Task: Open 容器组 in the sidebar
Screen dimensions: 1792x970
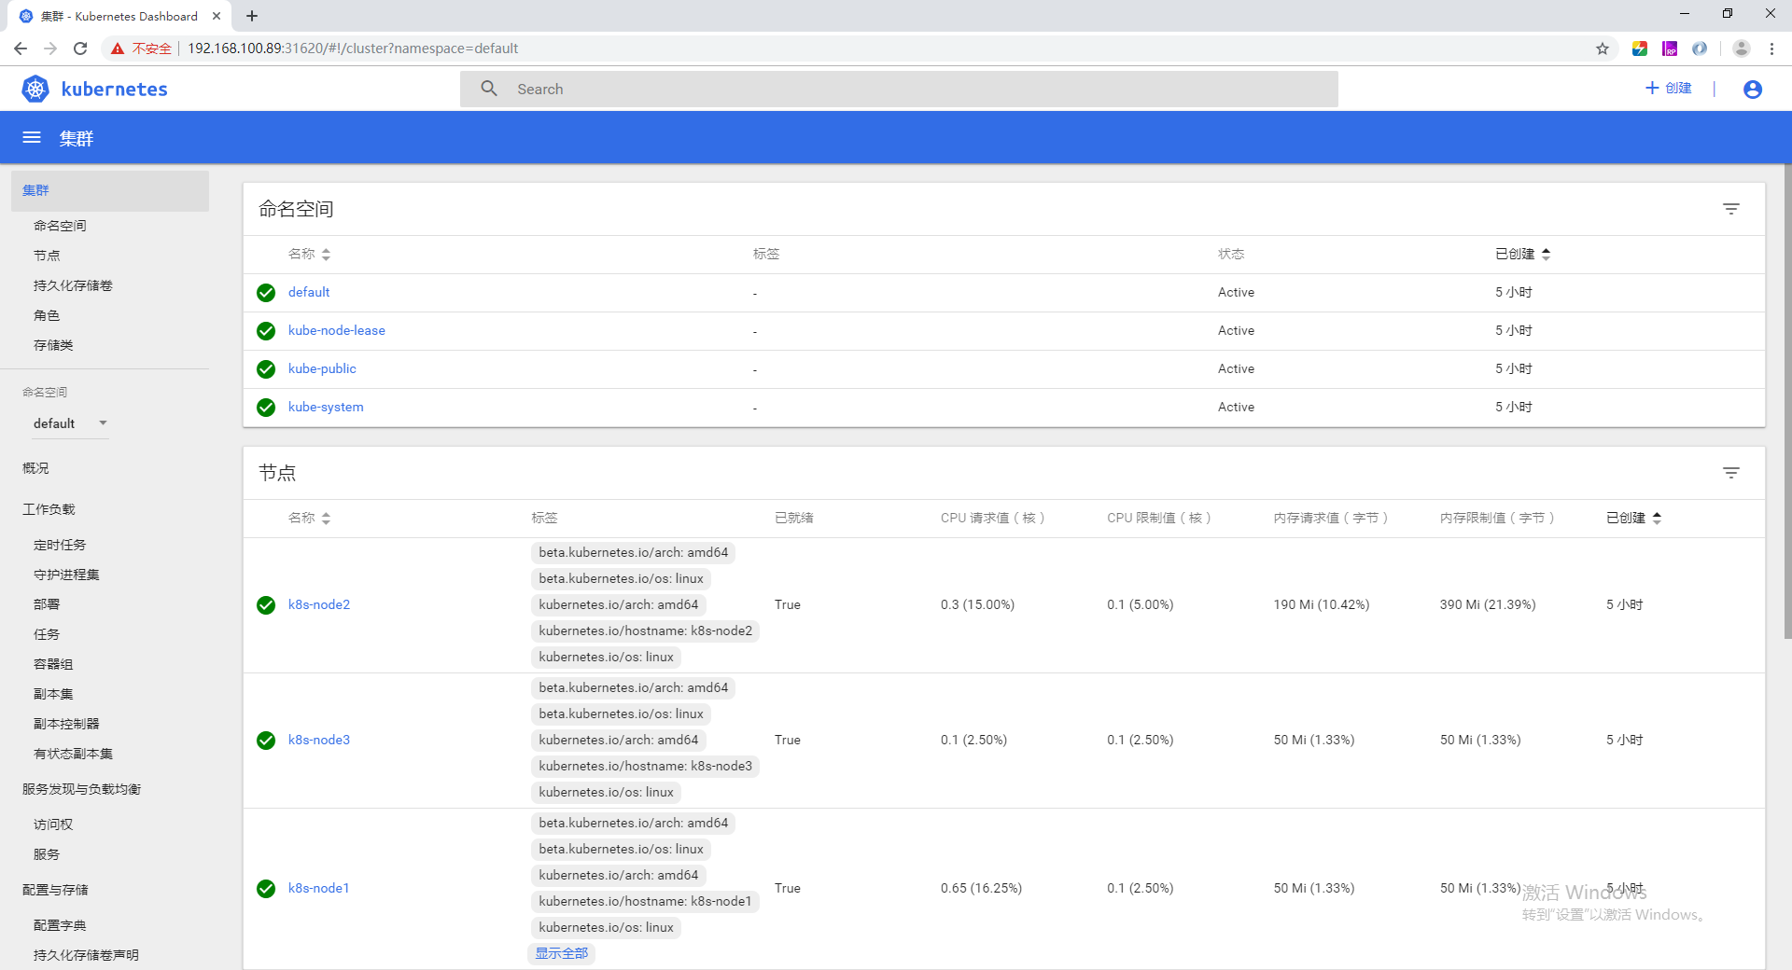Action: (x=53, y=664)
